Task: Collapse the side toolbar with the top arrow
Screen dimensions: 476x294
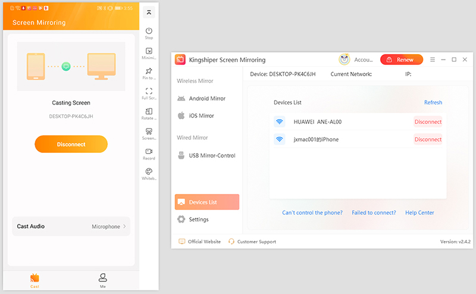Action: (149, 12)
